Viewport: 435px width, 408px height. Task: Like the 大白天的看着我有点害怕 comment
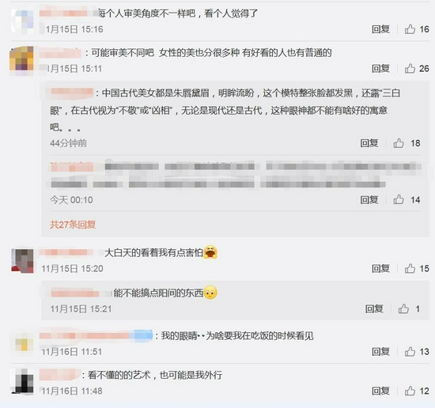pos(410,269)
